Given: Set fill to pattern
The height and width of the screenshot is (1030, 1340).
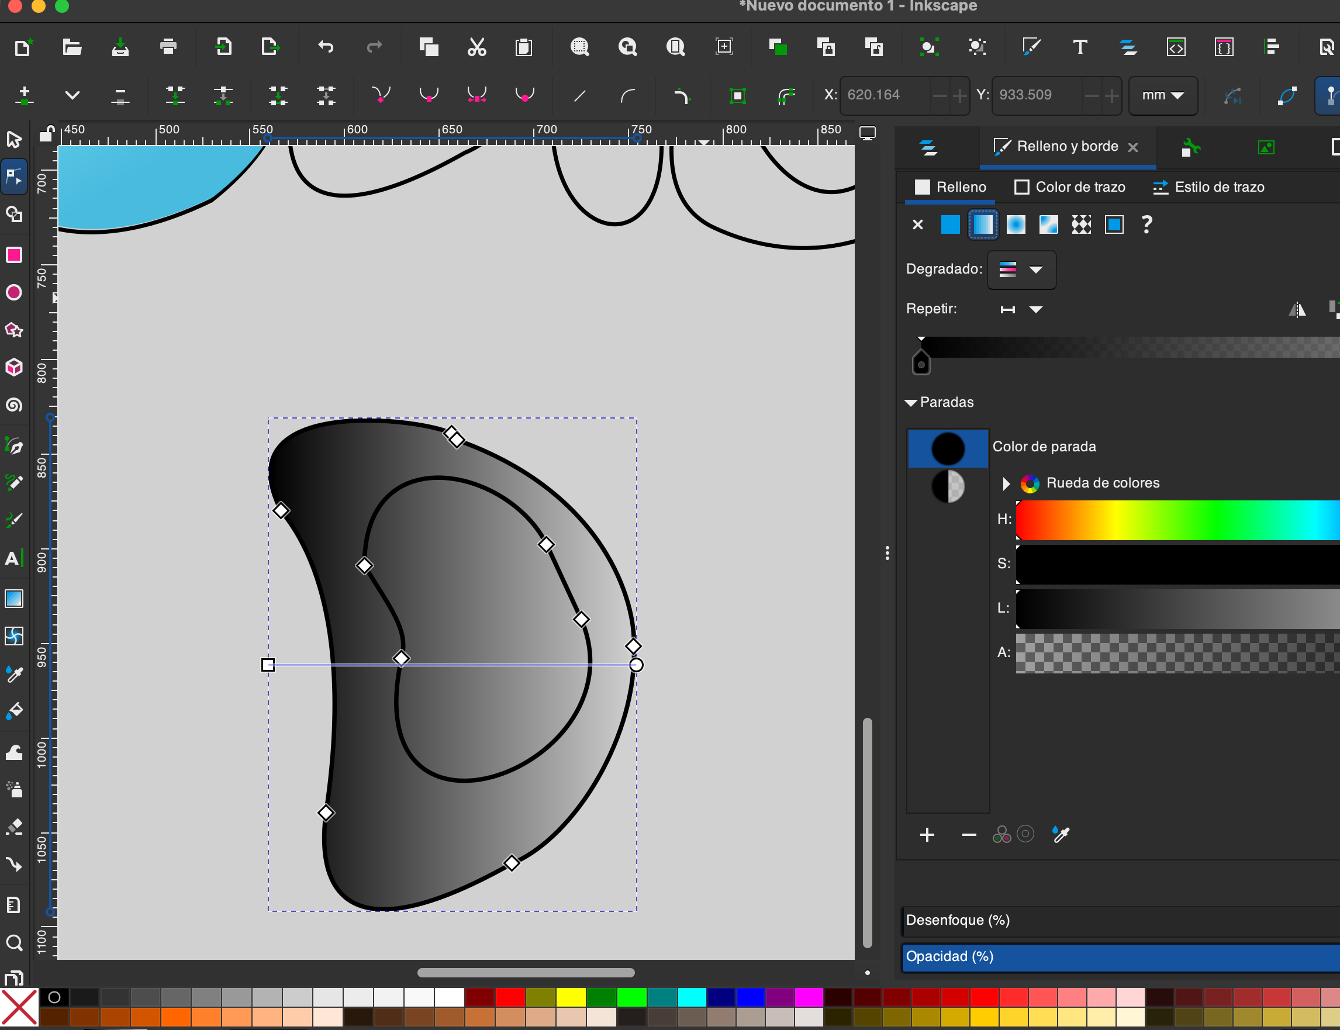Looking at the screenshot, I should tap(1081, 225).
